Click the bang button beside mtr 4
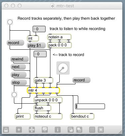This screenshot has height=136, width=125. pos(14,95)
